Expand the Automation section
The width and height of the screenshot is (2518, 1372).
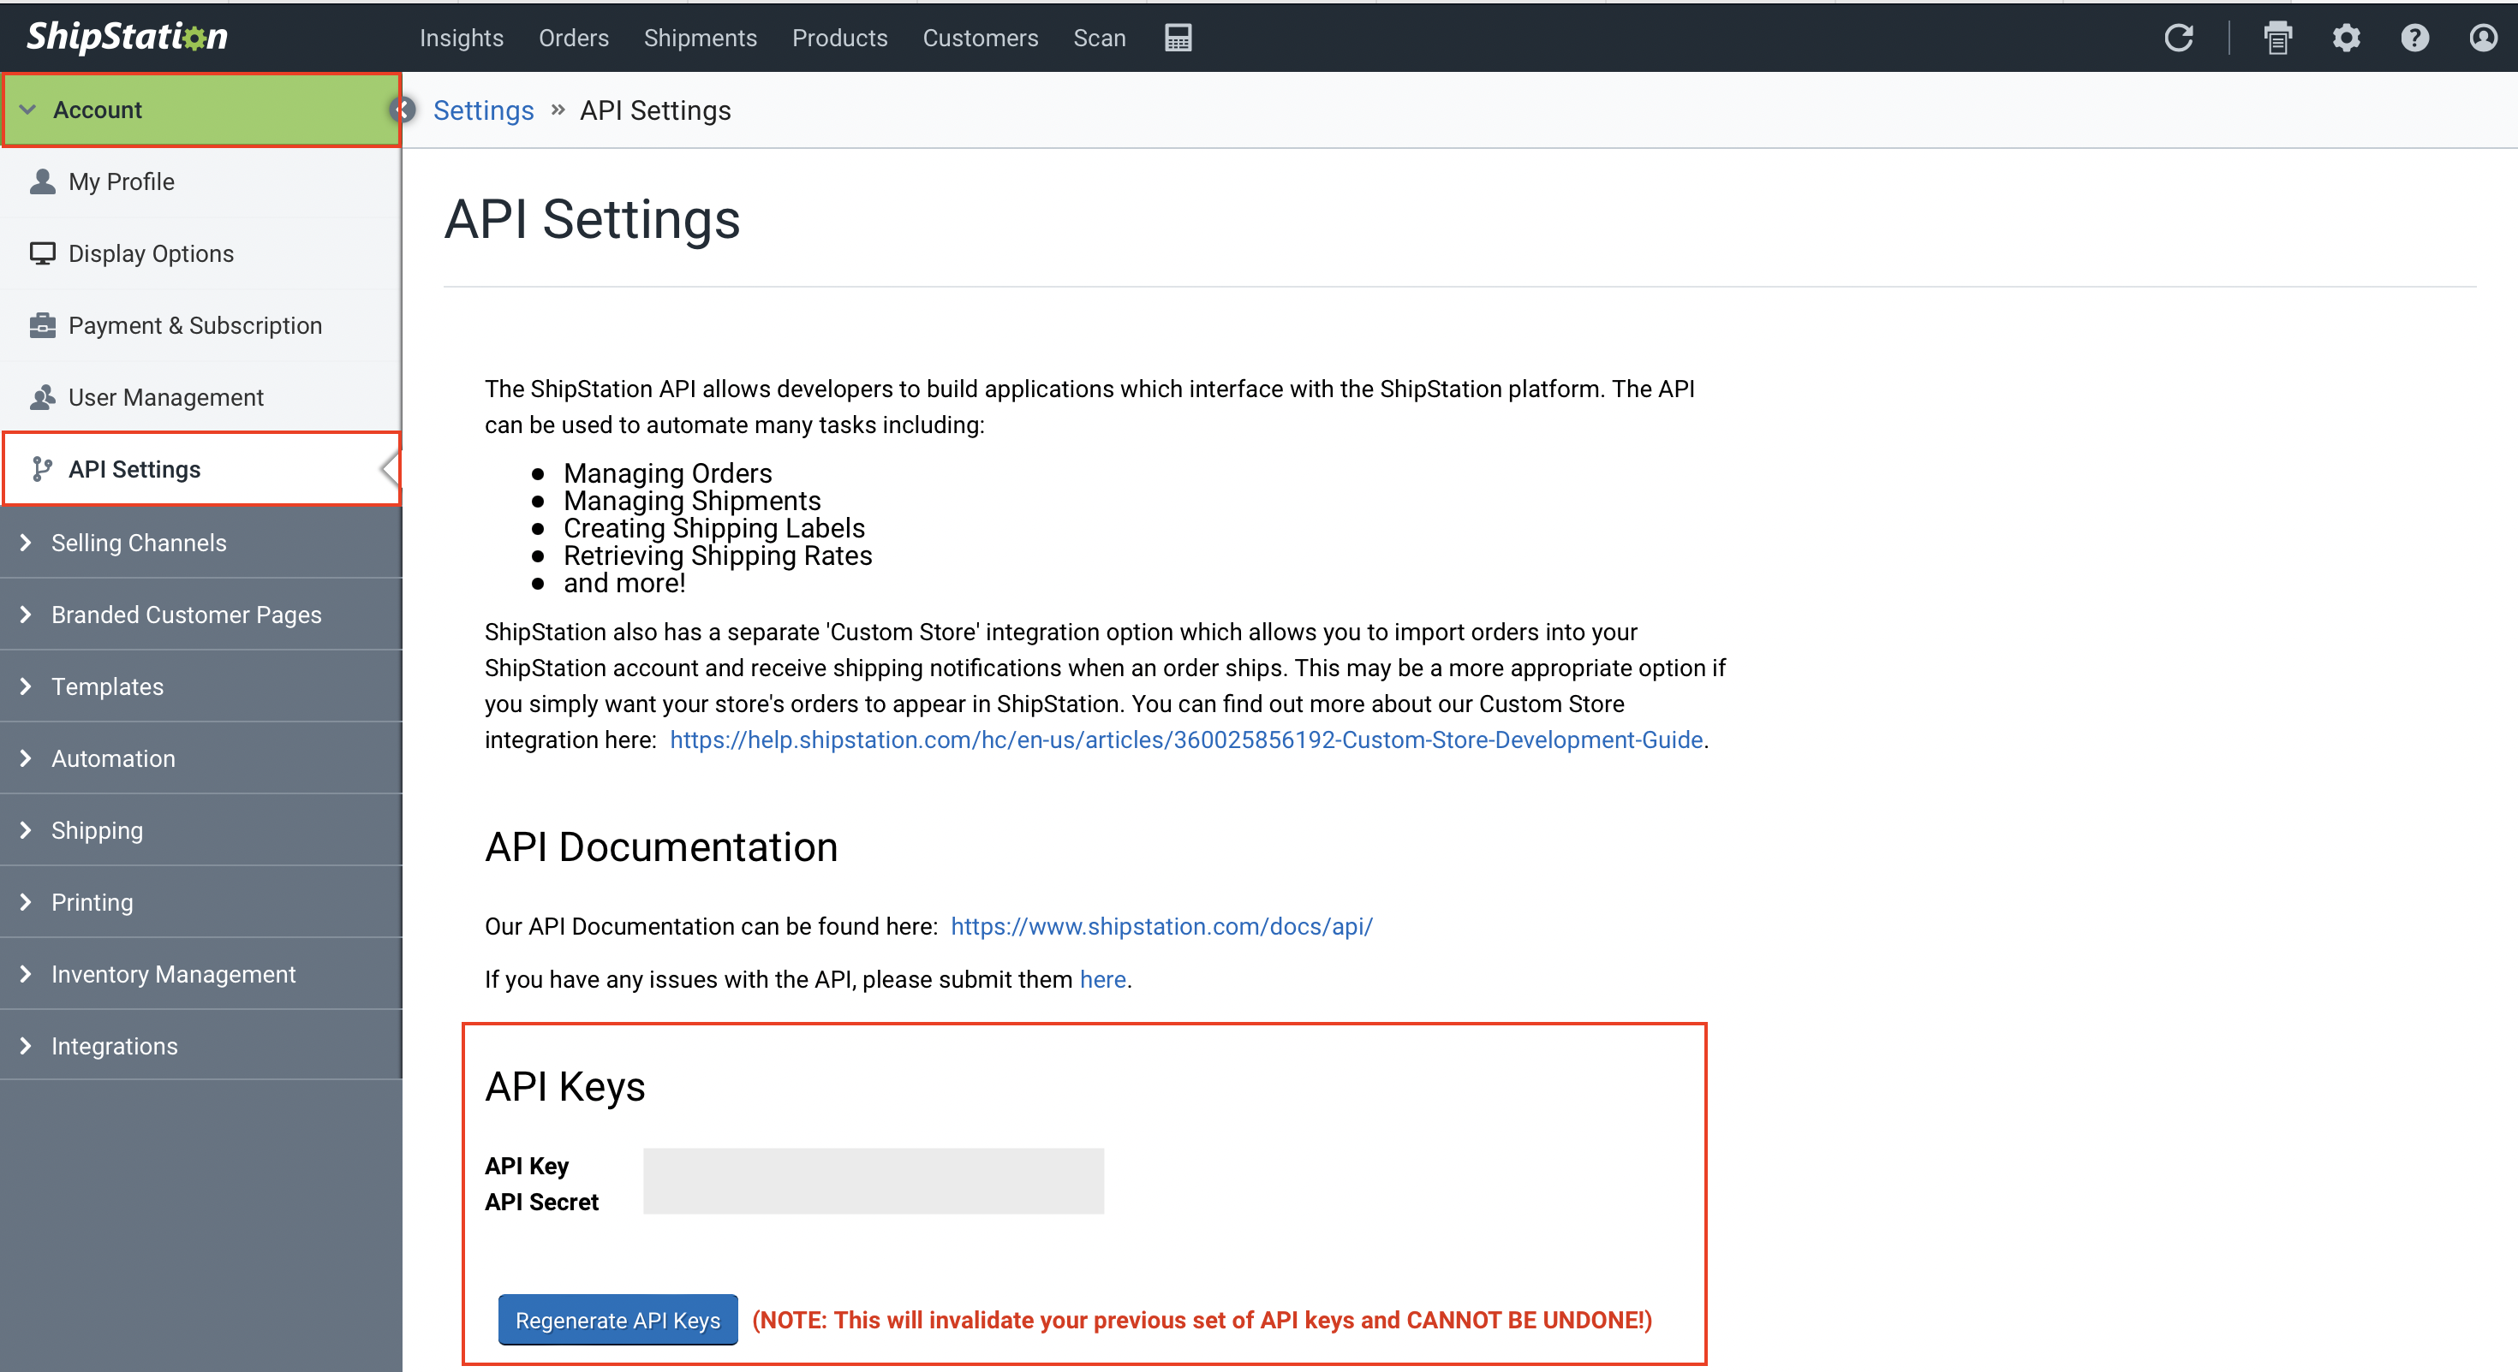pyautogui.click(x=113, y=758)
